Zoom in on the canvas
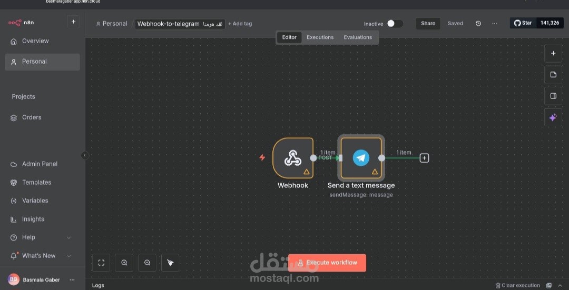 pos(124,263)
